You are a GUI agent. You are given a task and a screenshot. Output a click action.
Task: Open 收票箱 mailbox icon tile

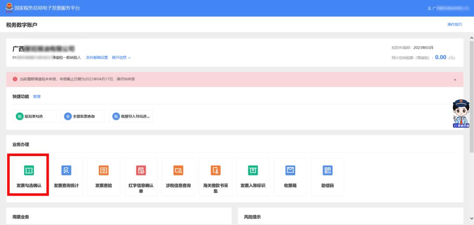(290, 177)
